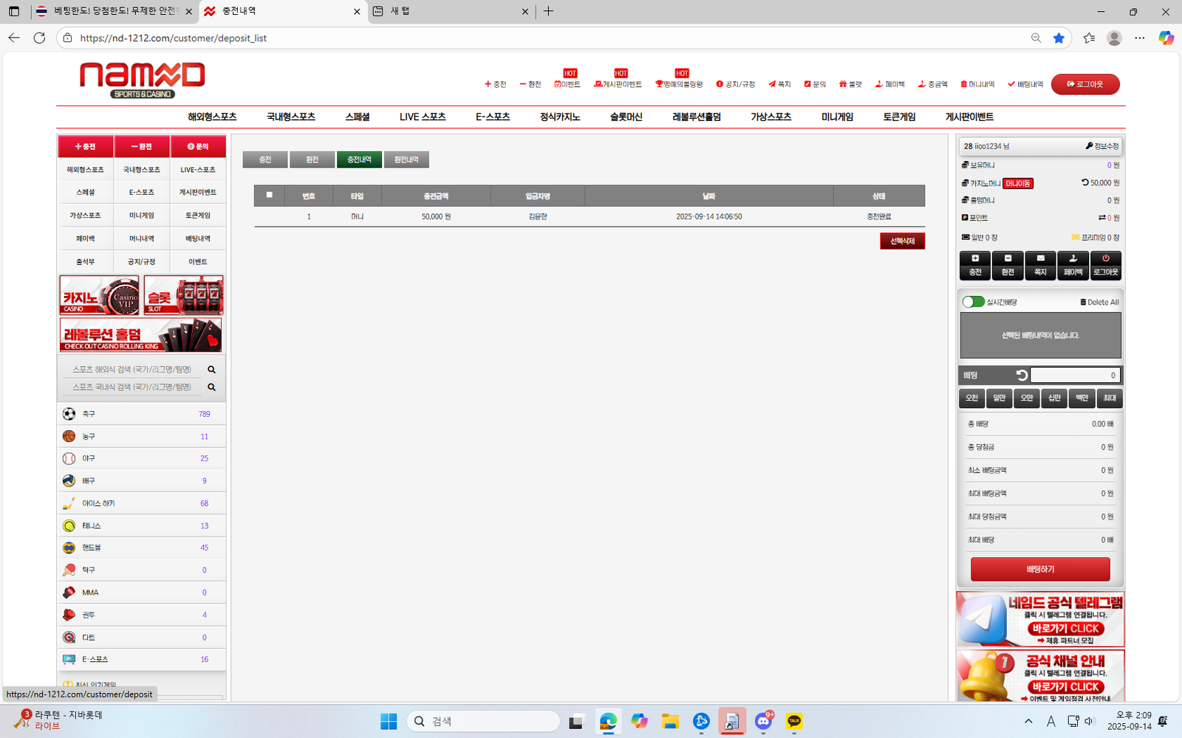Click the red 선택삭제 button
1182x738 pixels.
902,241
